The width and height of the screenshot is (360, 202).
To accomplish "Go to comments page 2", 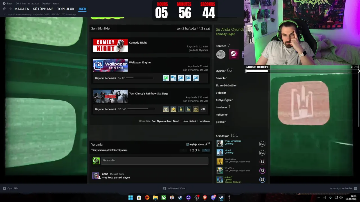I will click(193, 150).
